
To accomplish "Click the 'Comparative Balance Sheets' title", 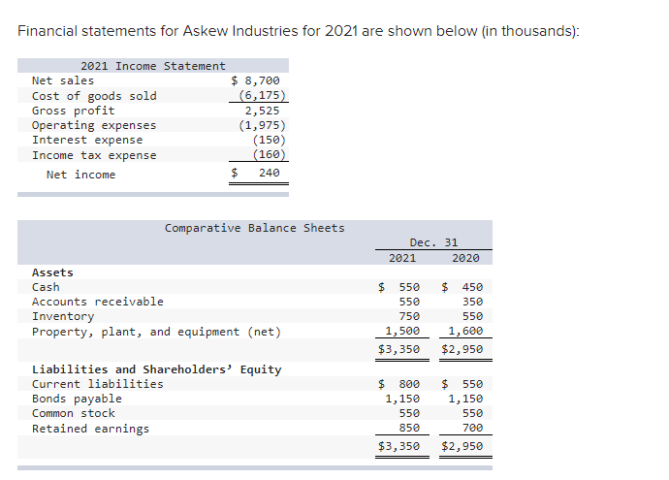I will (255, 228).
